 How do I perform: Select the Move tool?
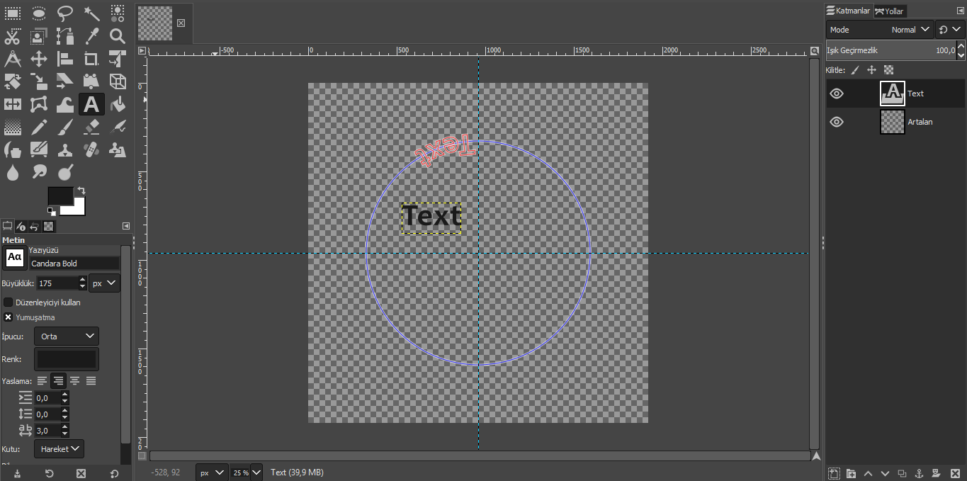39,59
